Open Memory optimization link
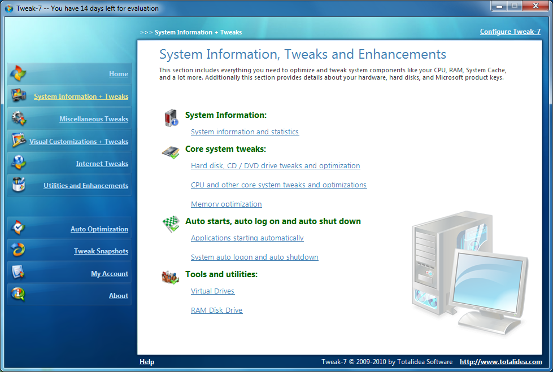 227,204
